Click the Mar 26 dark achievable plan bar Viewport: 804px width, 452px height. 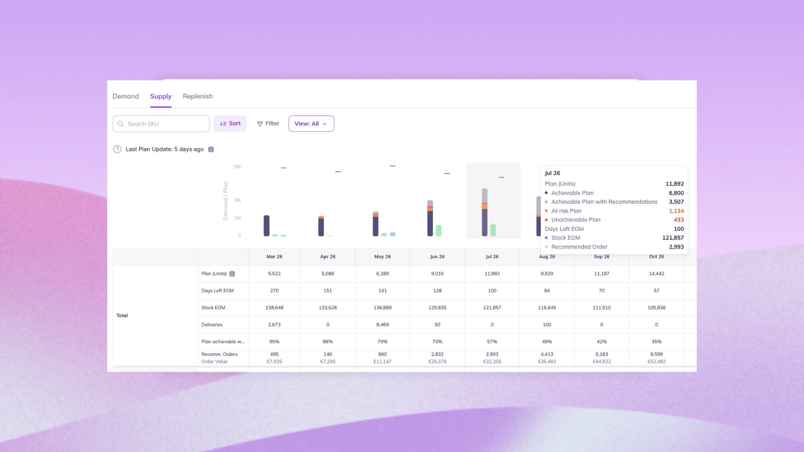click(x=266, y=226)
